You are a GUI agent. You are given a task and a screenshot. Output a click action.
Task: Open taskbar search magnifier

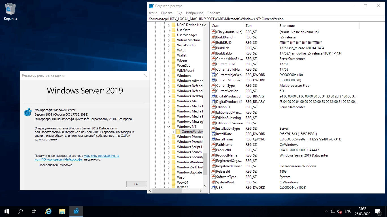coord(20,211)
